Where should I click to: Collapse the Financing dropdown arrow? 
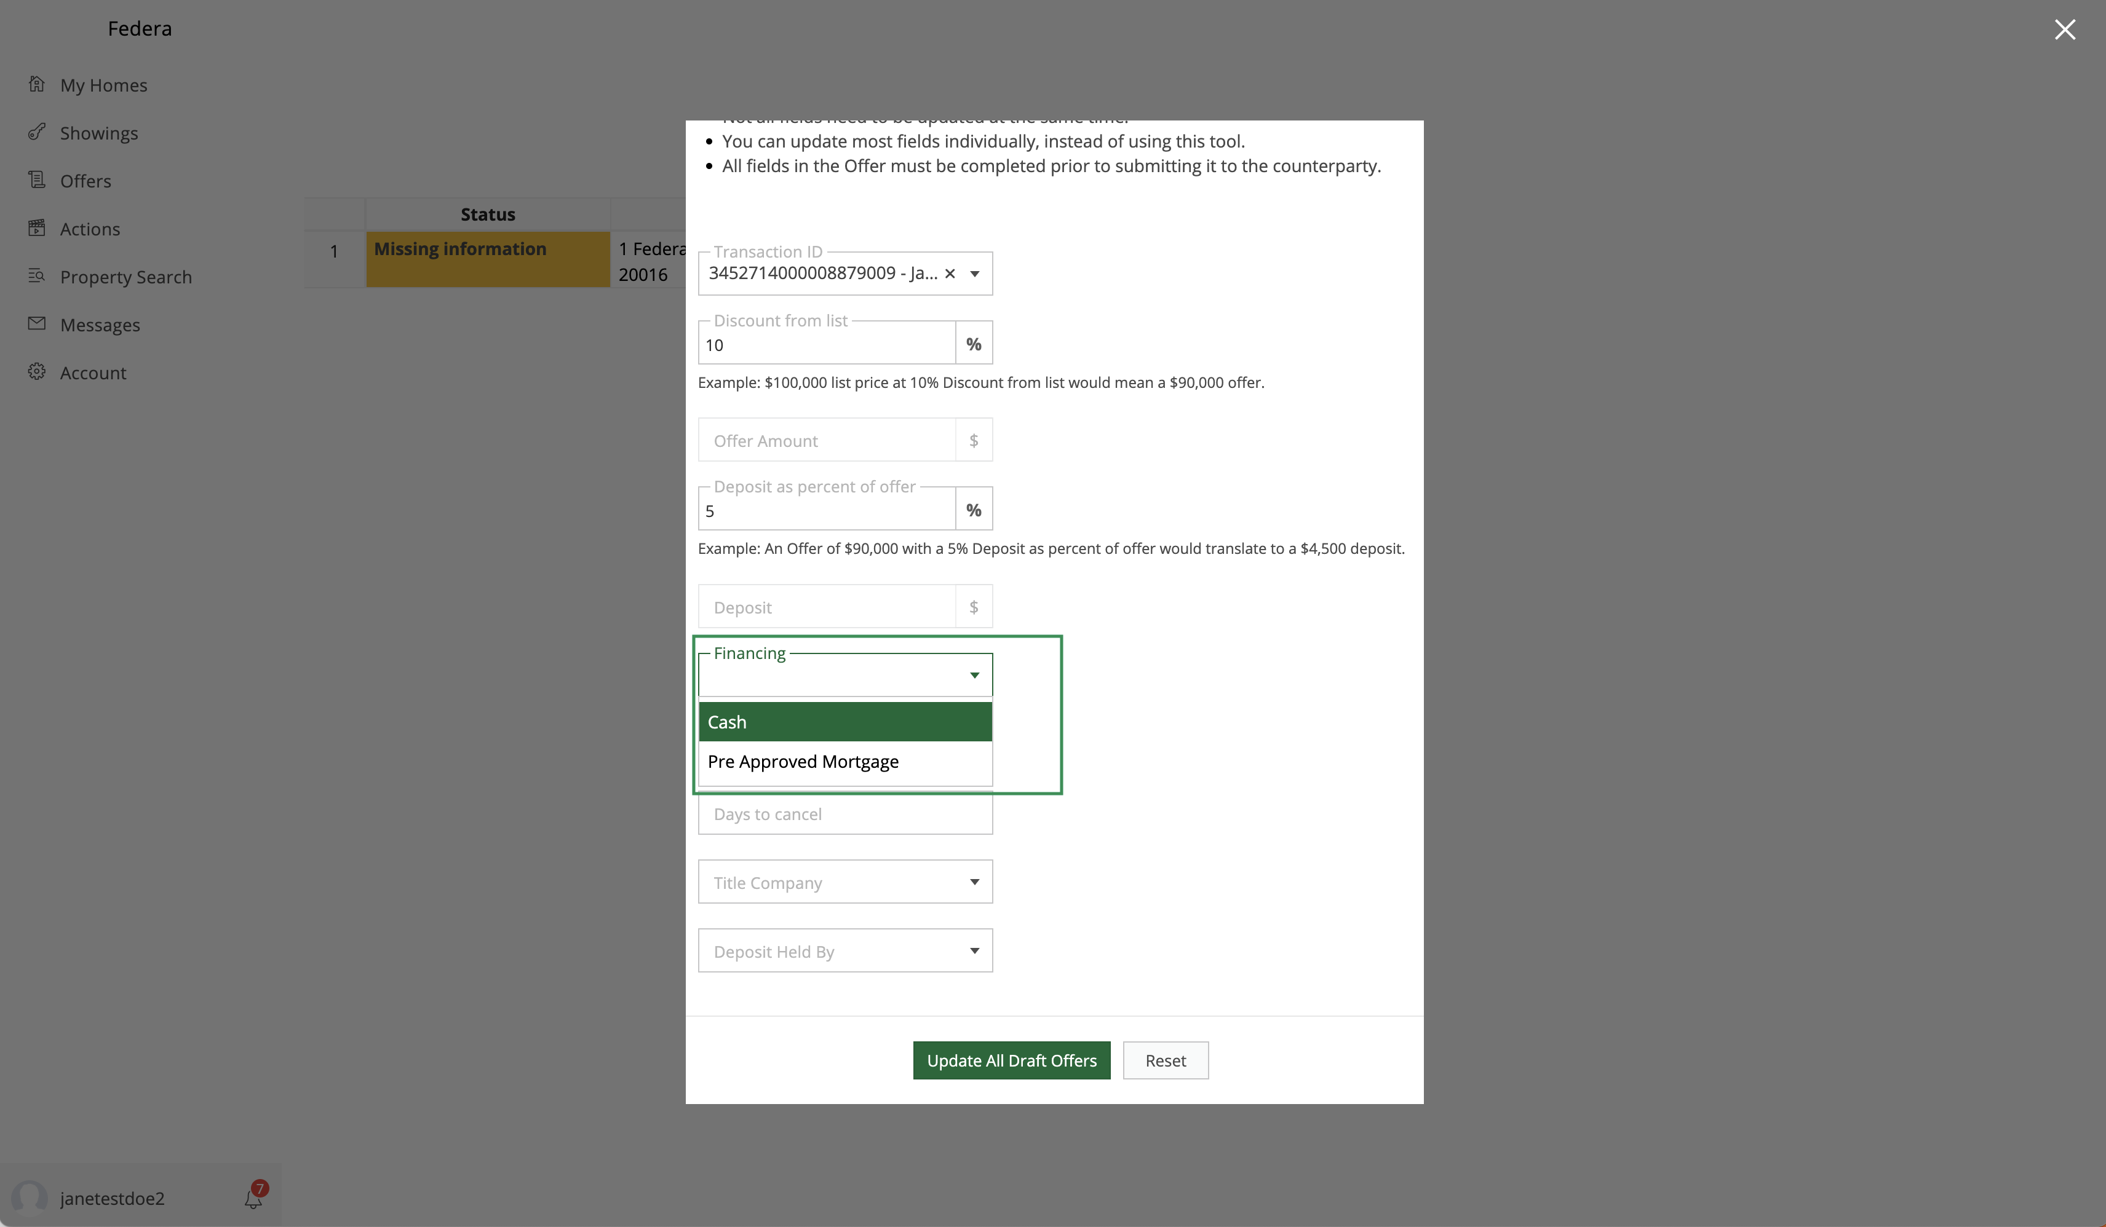coord(974,675)
